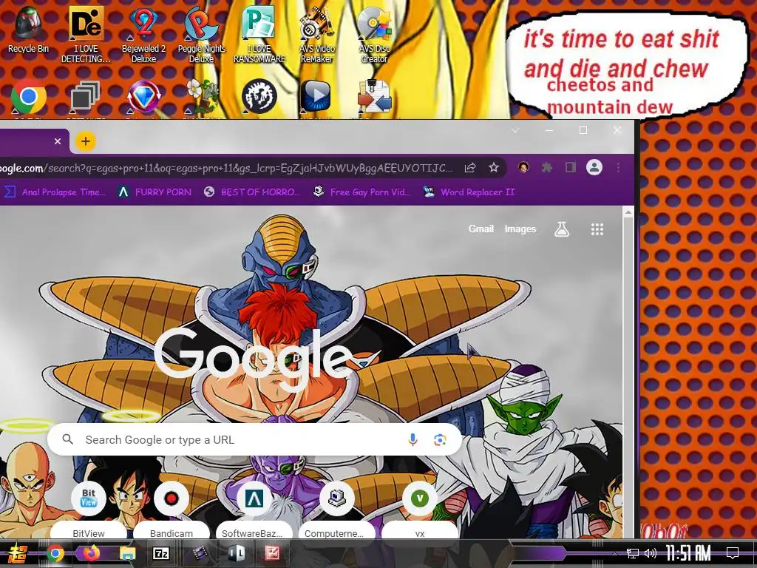Open the Recycle Bin desktop icon

28,30
